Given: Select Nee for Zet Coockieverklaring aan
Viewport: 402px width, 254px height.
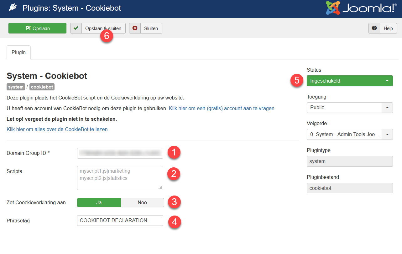Looking at the screenshot, I should 142,202.
